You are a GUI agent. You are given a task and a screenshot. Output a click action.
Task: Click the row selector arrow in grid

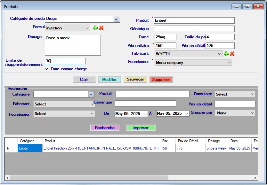8,148
